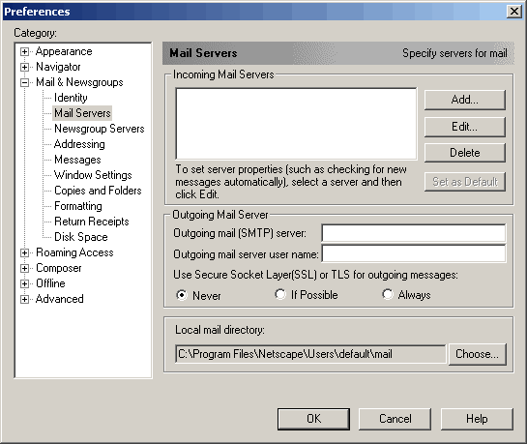This screenshot has height=444, width=527.
Task: Click the Help button
Action: (x=477, y=419)
